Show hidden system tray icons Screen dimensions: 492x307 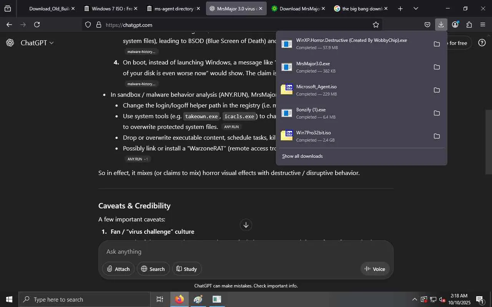(414, 299)
